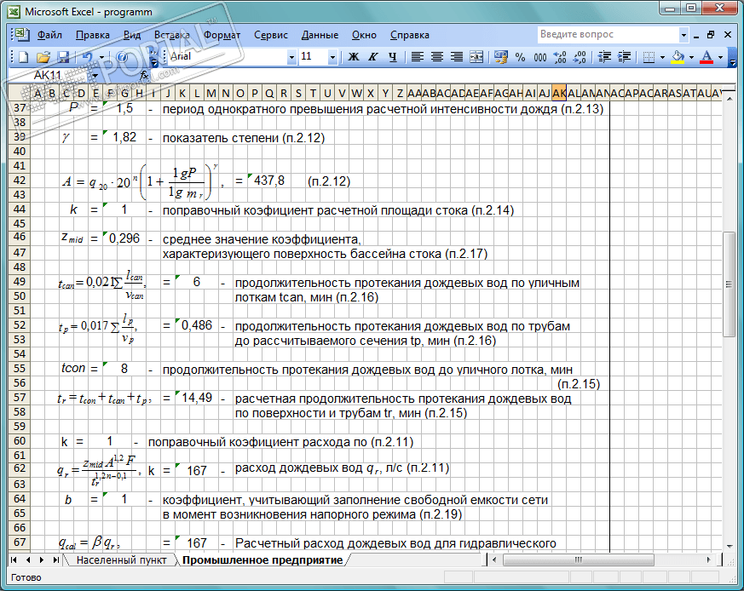This screenshot has height=591, width=744.
Task: Click the vertical scroll down arrow
Action: tap(729, 547)
